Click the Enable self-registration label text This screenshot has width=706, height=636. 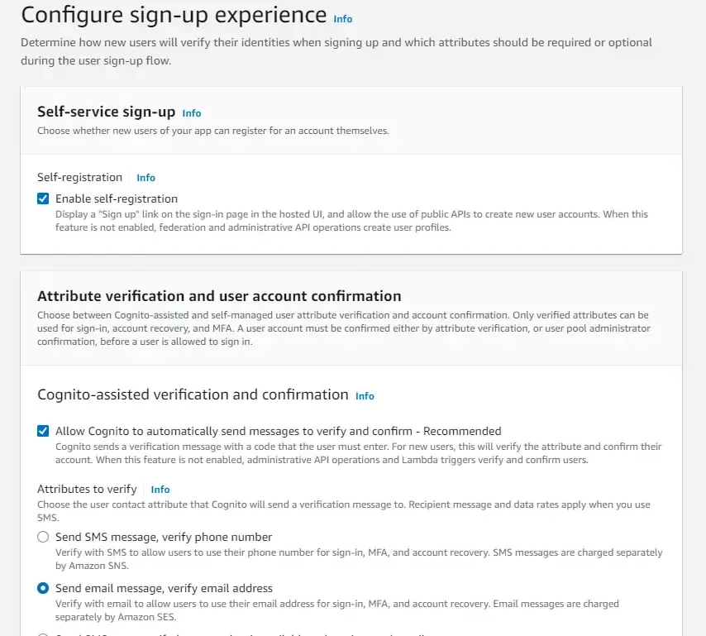coord(117,198)
